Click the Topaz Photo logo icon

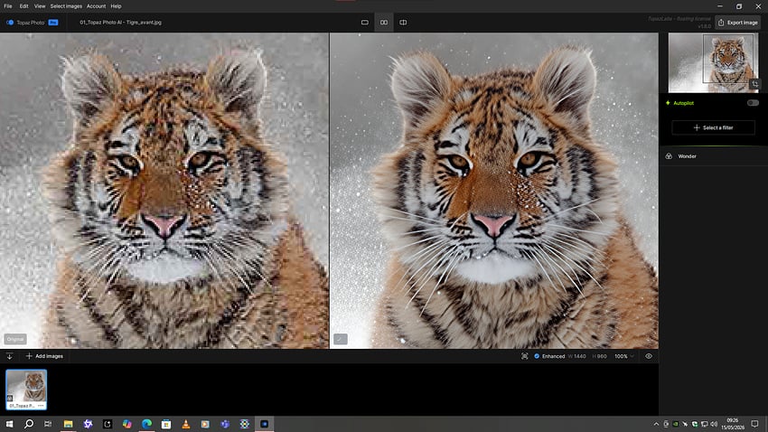[10, 23]
